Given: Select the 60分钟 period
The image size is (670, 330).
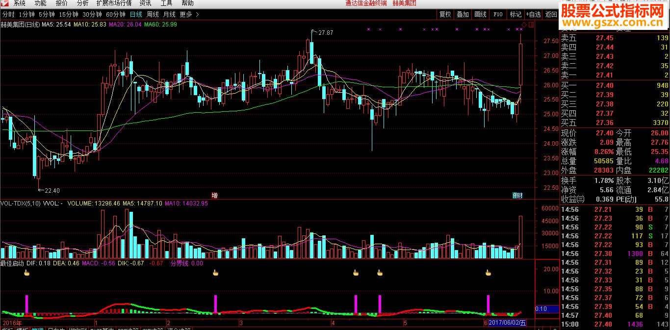Looking at the screenshot, I should tap(116, 15).
